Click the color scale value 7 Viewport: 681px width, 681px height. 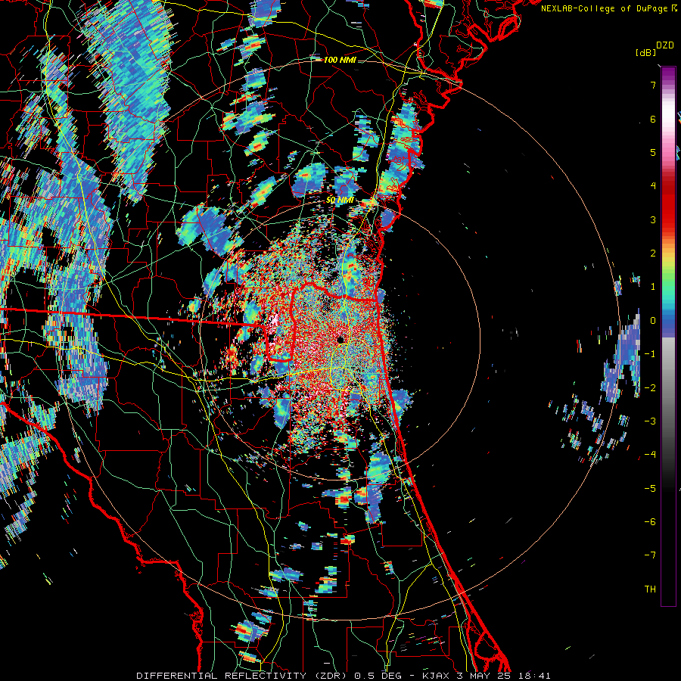[653, 85]
